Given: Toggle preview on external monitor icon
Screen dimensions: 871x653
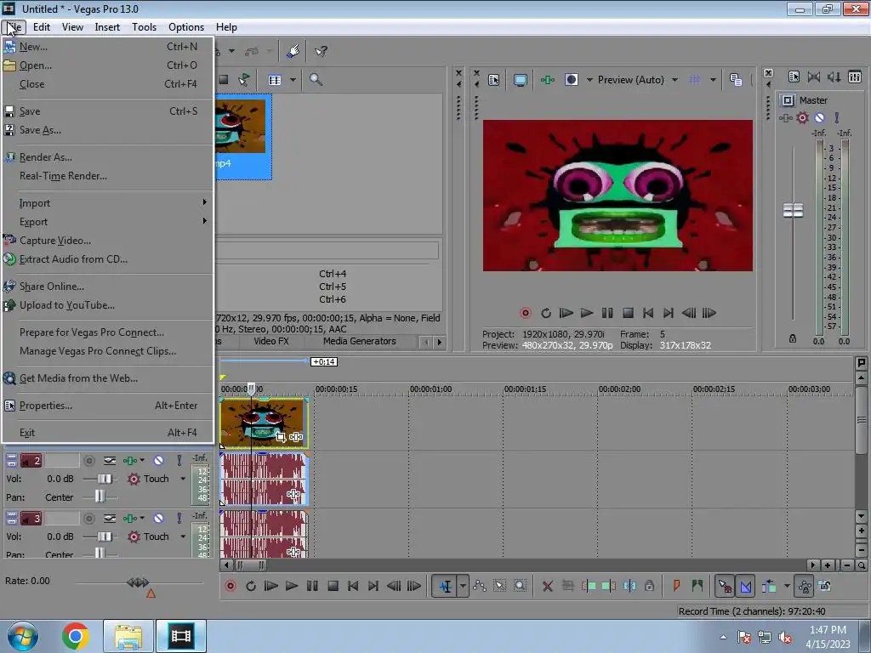Looking at the screenshot, I should pos(520,80).
